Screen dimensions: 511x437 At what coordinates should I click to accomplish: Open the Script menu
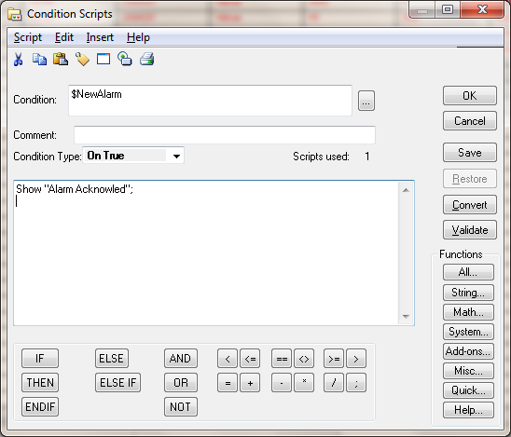[x=28, y=37]
